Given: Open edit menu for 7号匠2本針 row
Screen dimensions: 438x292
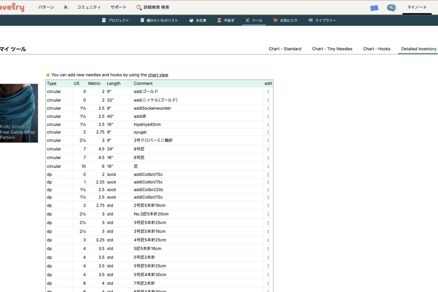Looking at the screenshot, I should [268, 283].
